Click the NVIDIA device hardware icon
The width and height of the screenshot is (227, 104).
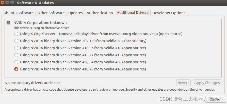coord(8,22)
